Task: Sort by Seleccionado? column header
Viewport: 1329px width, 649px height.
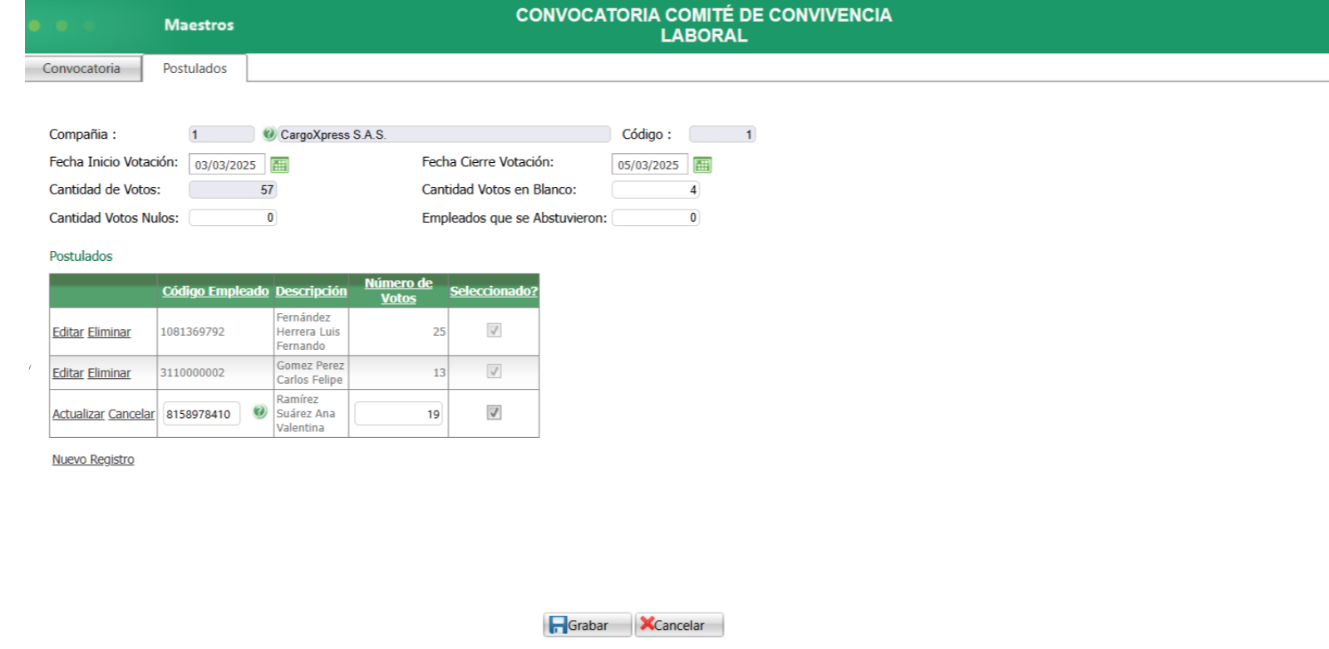Action: coord(494,291)
